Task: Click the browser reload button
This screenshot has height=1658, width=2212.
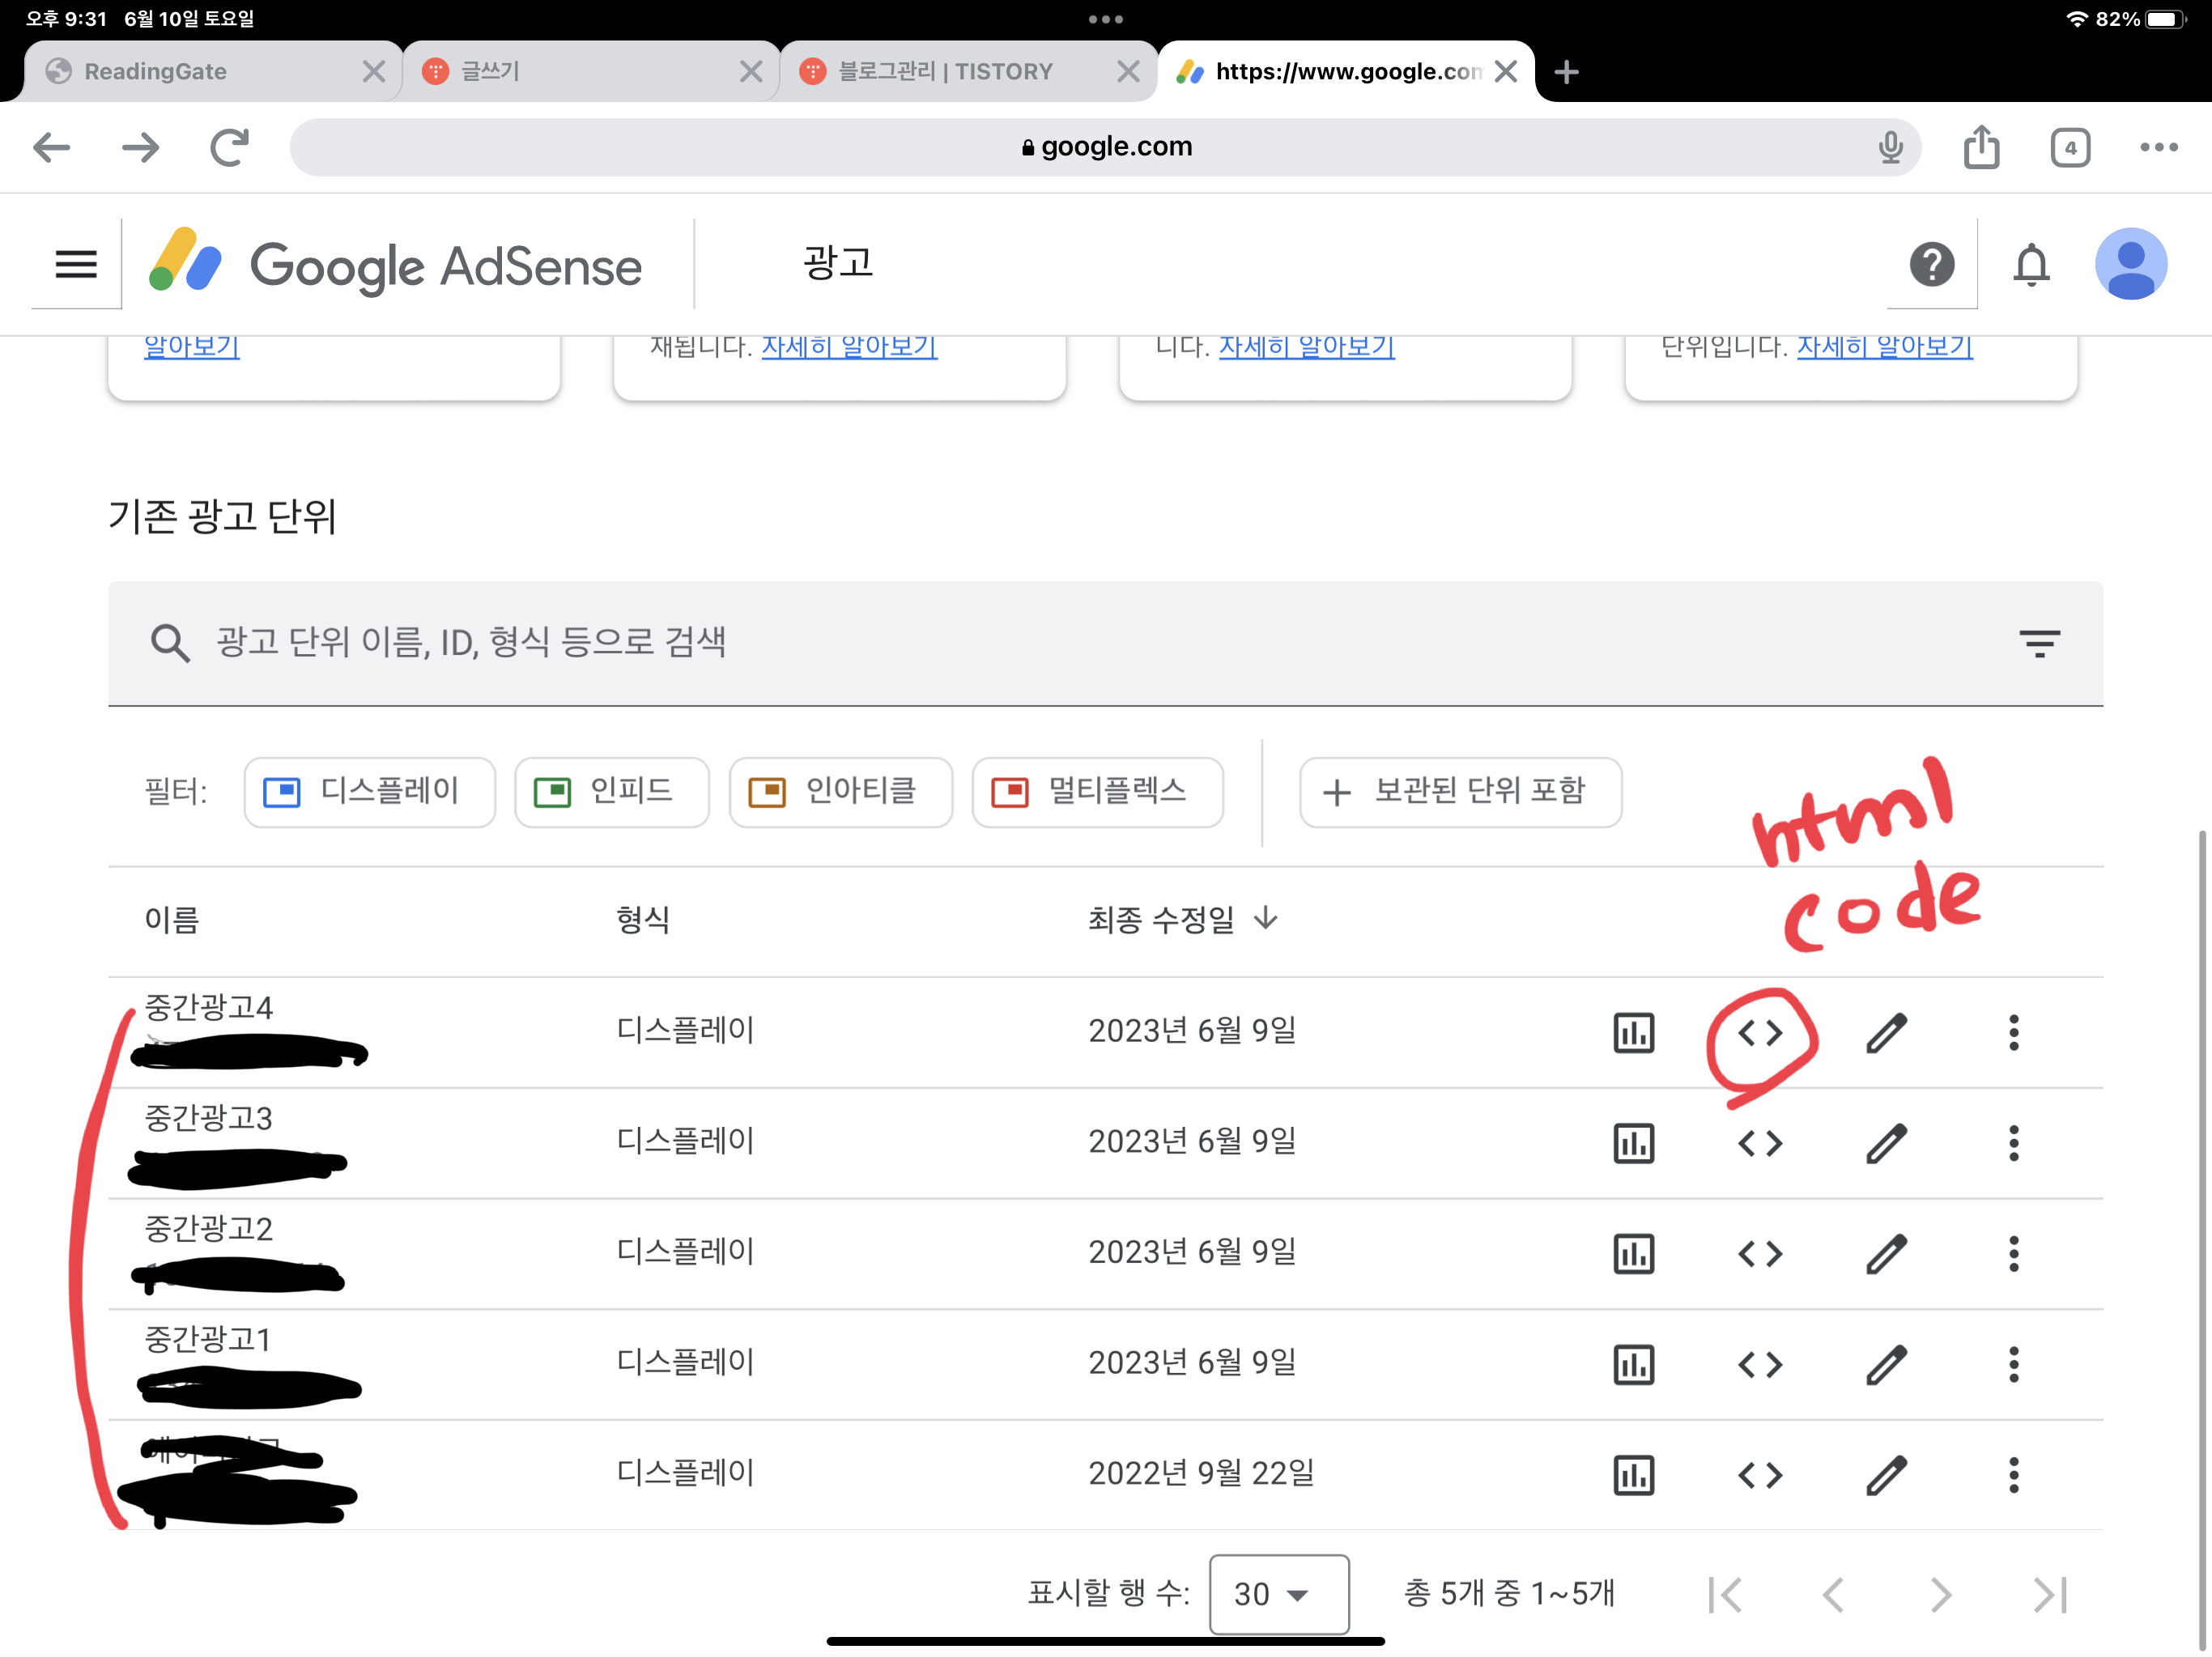Action: pyautogui.click(x=229, y=147)
